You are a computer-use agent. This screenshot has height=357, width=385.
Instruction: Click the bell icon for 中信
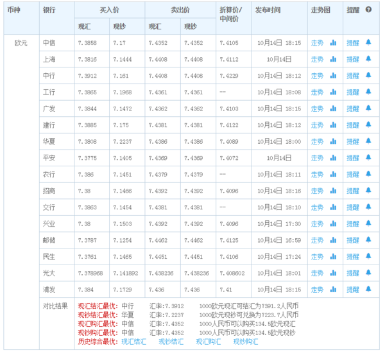368,42
